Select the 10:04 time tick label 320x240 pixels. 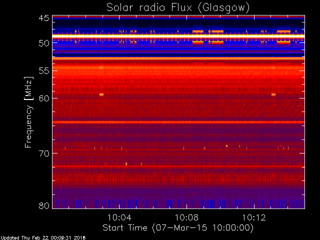pos(119,217)
